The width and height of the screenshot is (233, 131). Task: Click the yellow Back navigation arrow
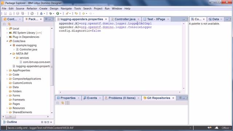84,13
